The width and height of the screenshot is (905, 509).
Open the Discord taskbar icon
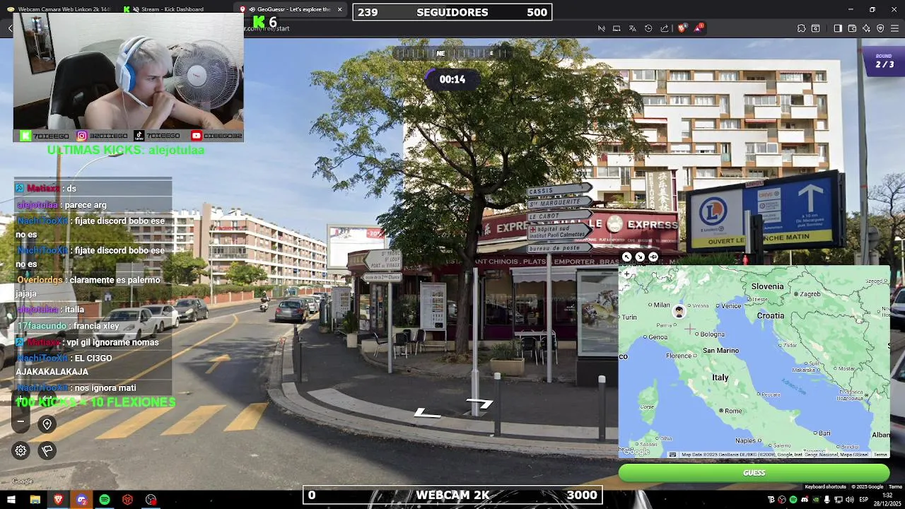coord(81,500)
